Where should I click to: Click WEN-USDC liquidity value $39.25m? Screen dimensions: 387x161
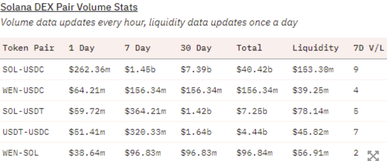click(310, 90)
